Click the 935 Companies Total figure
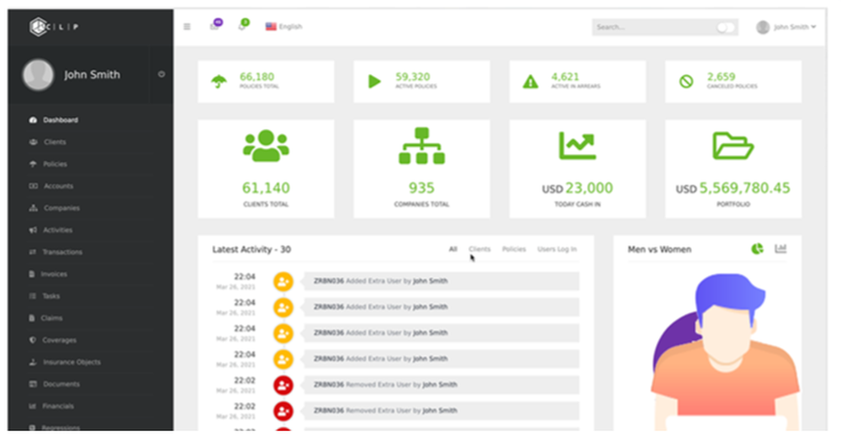The height and width of the screenshot is (441, 841). click(x=421, y=189)
